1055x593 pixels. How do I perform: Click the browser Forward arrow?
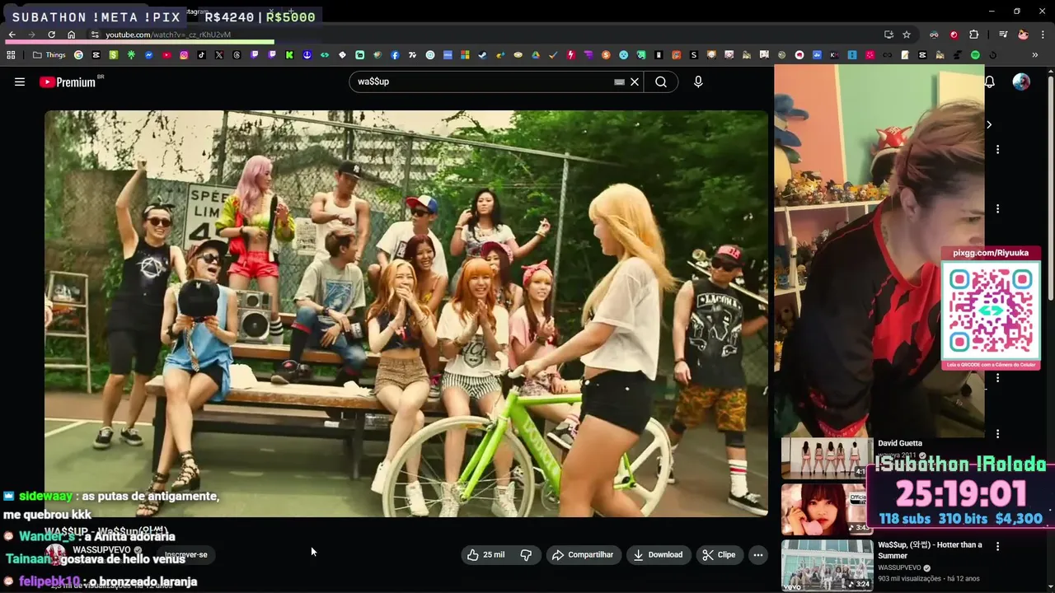[x=31, y=35]
